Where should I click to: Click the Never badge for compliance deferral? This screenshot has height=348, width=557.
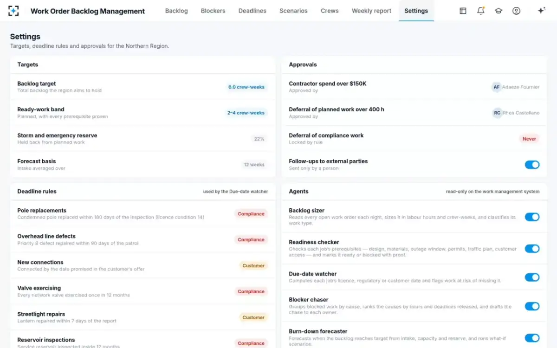click(529, 139)
